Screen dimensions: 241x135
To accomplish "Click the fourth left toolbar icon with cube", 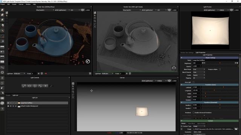I will 2,25.
